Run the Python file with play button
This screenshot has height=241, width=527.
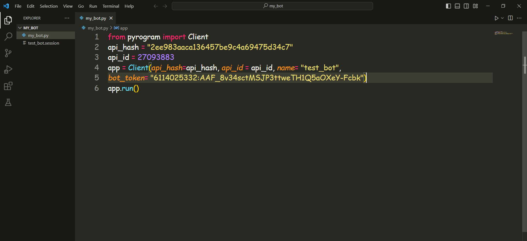pyautogui.click(x=496, y=18)
